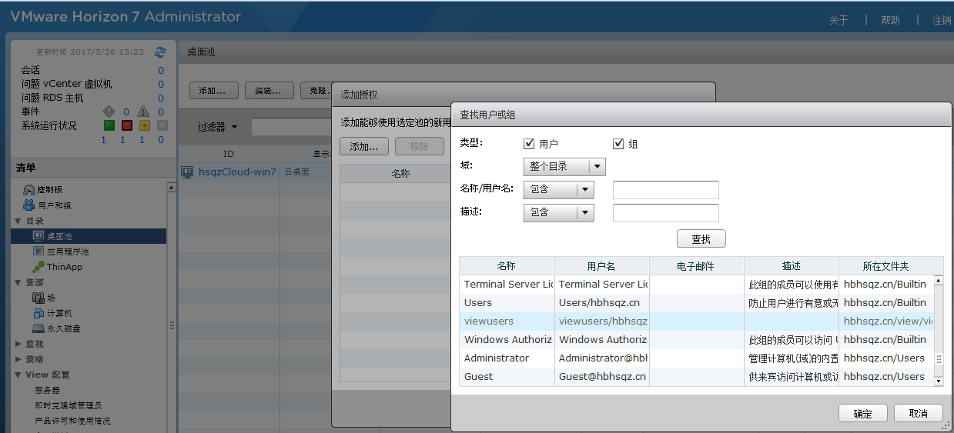Click the hsqzCloud-win7 pool ID link
954x433 pixels.
pyautogui.click(x=237, y=172)
